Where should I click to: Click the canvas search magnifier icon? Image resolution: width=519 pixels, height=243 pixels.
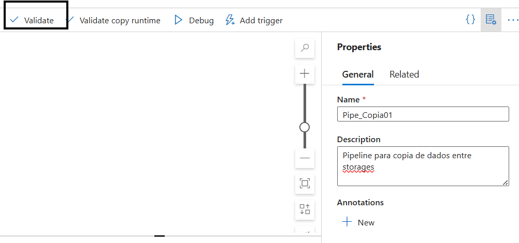coord(305,48)
